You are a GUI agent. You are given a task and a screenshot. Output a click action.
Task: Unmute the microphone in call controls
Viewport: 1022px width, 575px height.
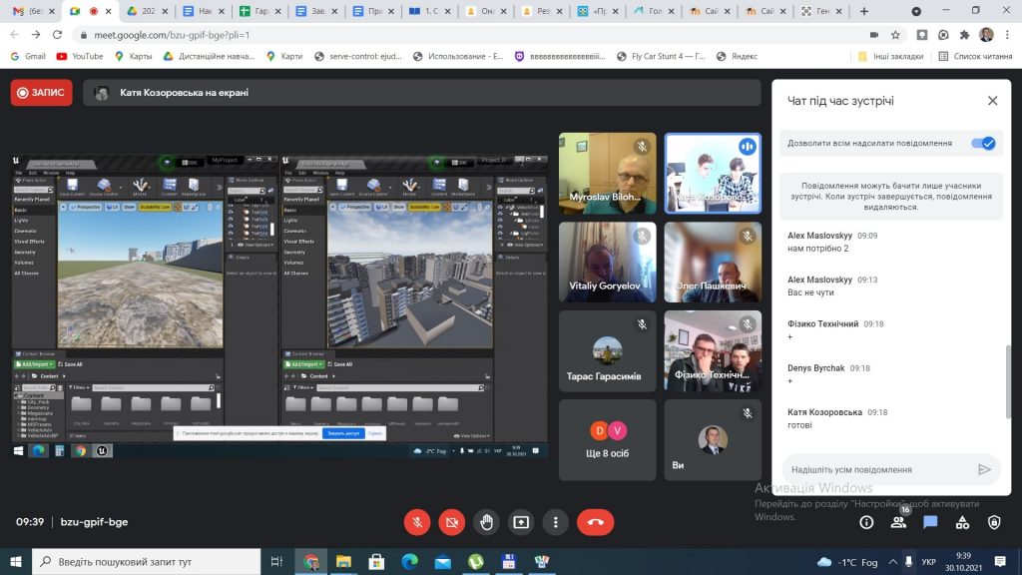pyautogui.click(x=417, y=522)
